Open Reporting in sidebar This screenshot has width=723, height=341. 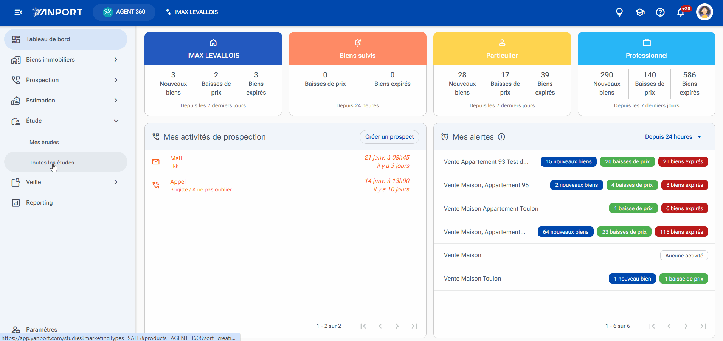(x=66, y=203)
